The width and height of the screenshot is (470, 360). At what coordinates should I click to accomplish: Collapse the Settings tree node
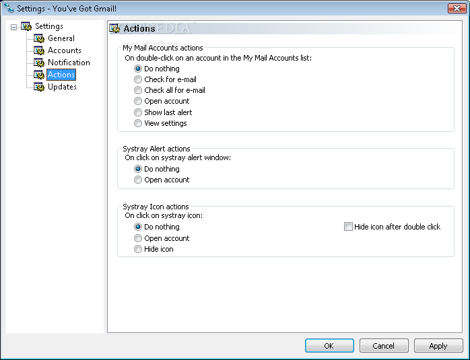coord(13,28)
